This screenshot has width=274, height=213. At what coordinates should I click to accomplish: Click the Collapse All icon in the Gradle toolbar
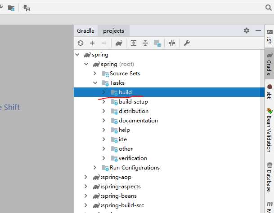pos(145,43)
